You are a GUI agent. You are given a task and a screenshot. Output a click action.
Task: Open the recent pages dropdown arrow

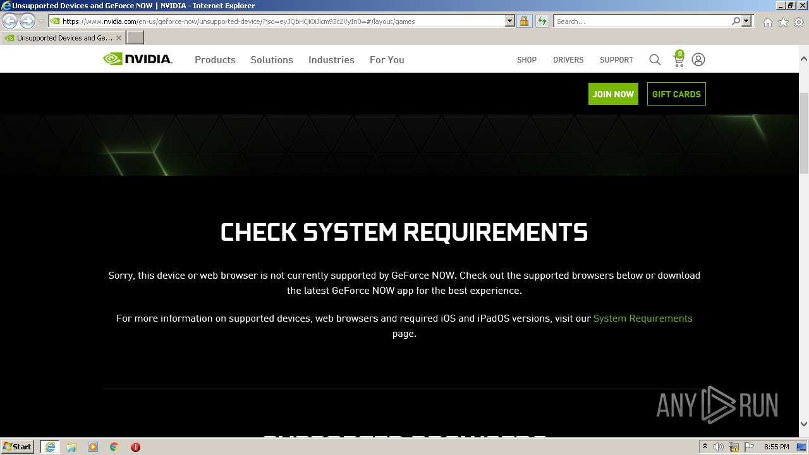point(41,21)
